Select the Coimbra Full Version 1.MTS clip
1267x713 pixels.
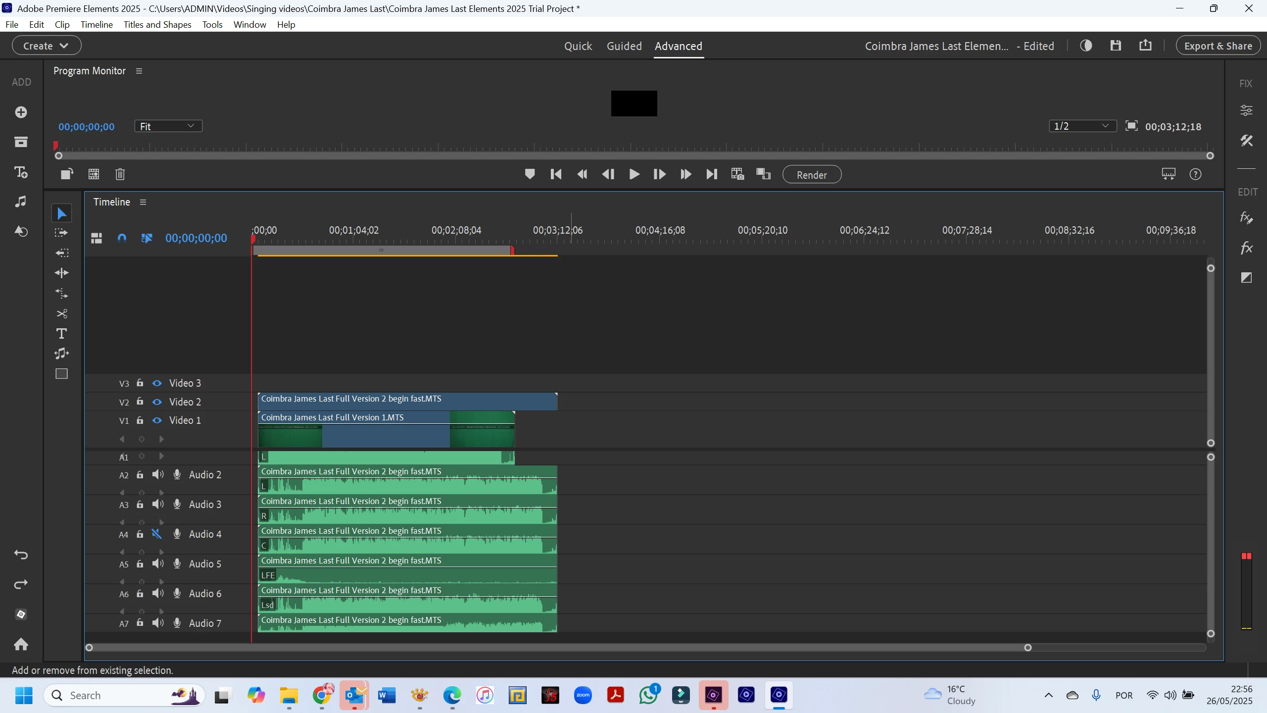pos(386,431)
